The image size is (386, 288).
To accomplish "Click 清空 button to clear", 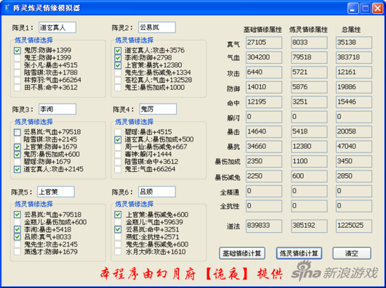I will 352,253.
